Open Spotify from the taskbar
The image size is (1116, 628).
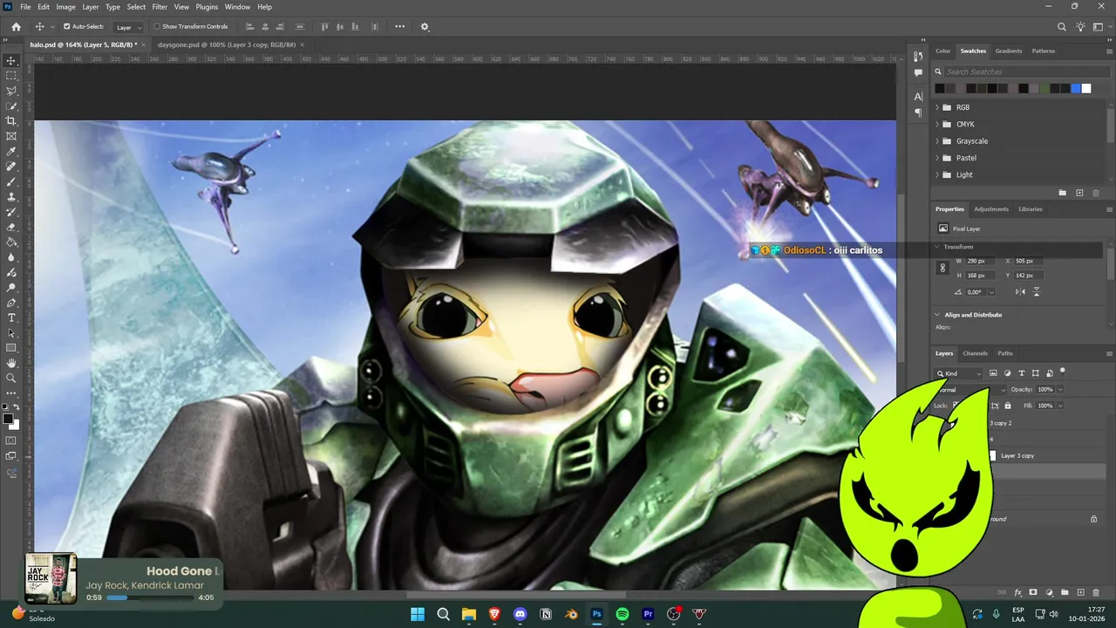click(623, 614)
